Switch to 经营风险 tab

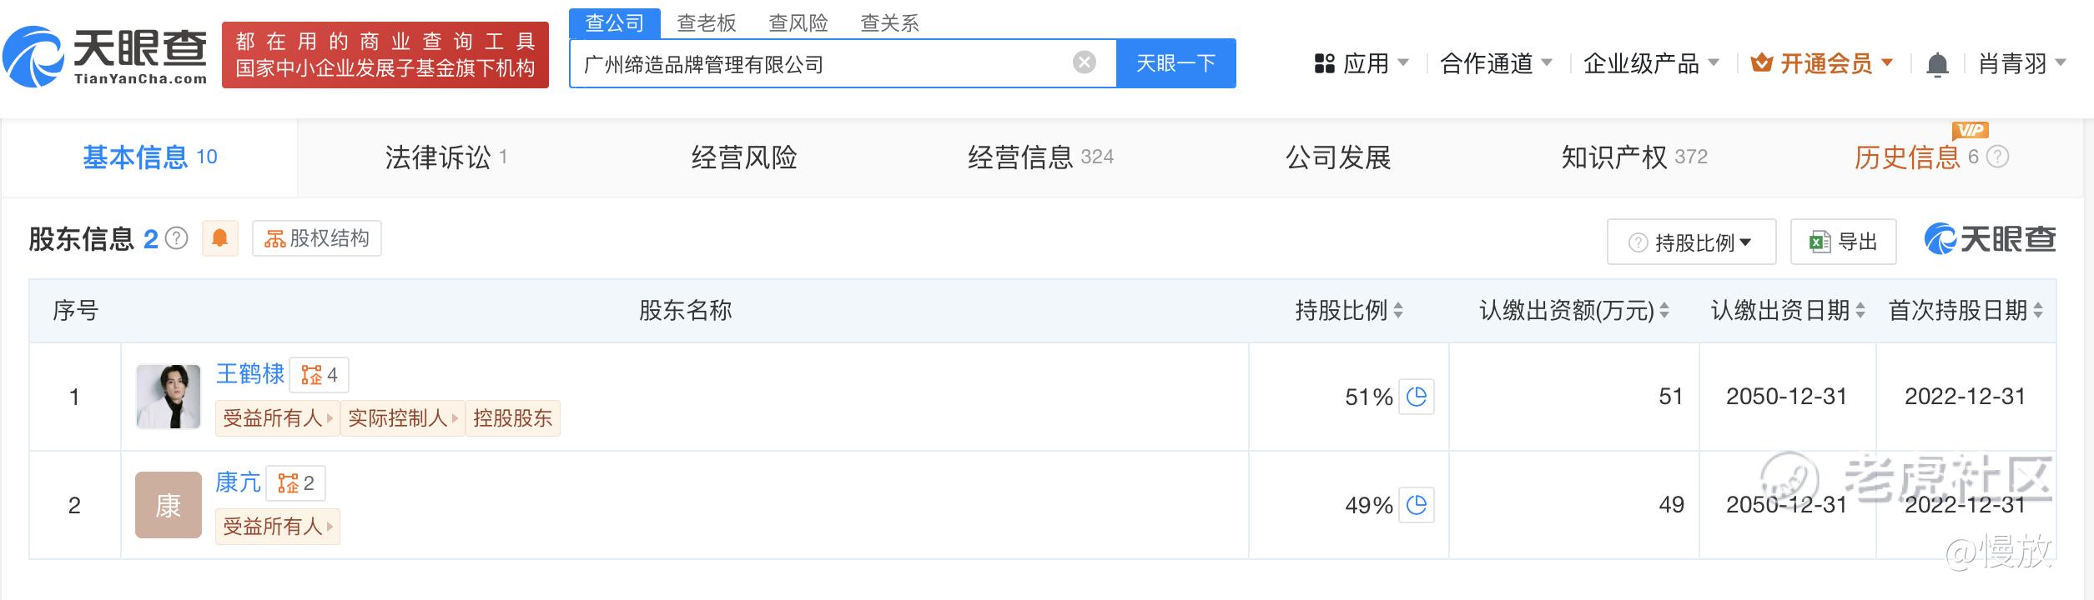744,157
